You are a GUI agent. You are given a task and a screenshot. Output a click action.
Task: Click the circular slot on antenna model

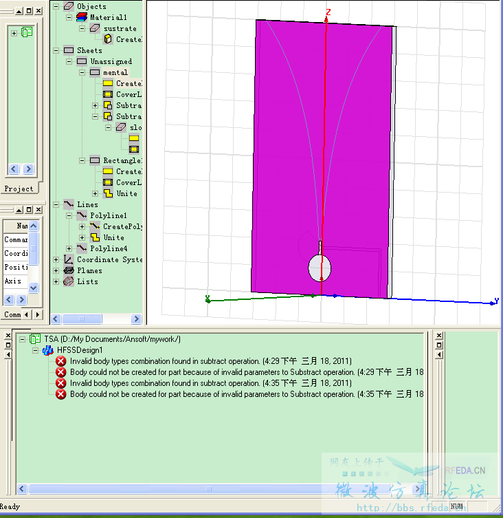320,268
